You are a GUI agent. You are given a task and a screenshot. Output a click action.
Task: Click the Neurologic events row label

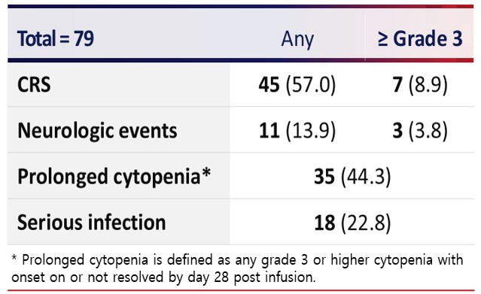[97, 131]
